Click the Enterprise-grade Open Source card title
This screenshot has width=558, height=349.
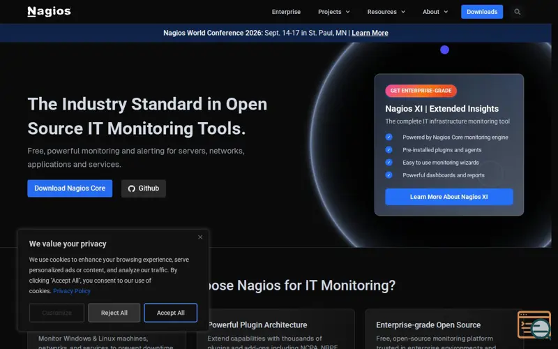pos(428,325)
